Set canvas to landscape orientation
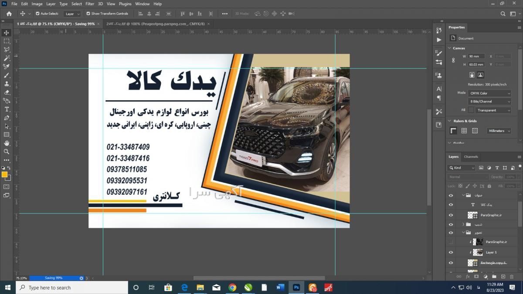This screenshot has width=523, height=294. [x=480, y=75]
